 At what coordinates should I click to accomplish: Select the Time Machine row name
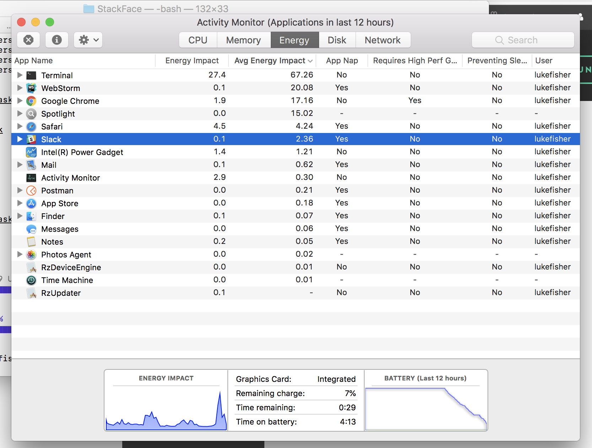click(x=67, y=280)
